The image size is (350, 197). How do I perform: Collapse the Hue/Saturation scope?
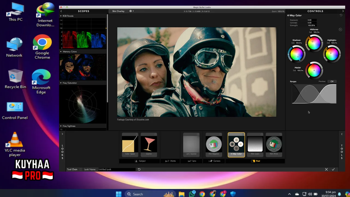coord(61,83)
